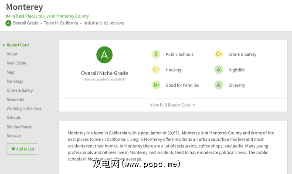Go to the Real Estate sidebar section
292x174 pixels.
pos(17,63)
